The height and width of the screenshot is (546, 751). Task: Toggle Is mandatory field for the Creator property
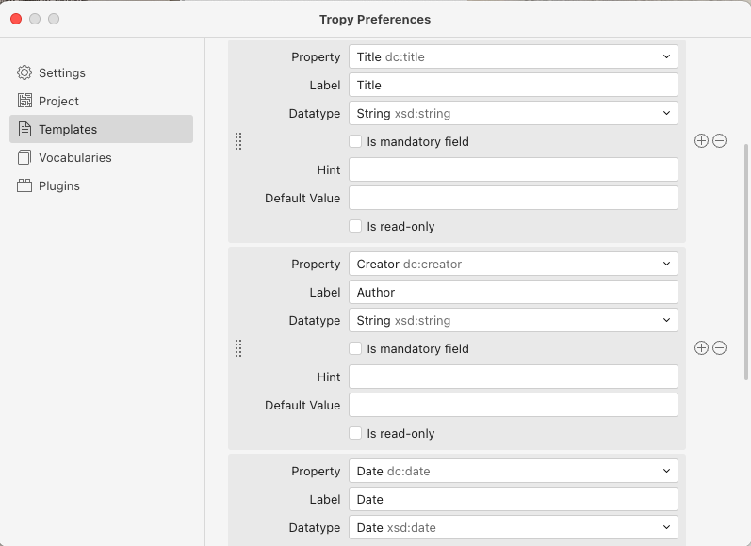click(x=355, y=348)
